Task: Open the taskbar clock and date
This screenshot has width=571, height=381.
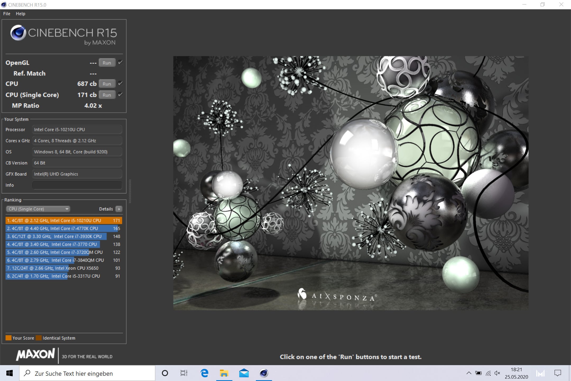Action: point(516,373)
